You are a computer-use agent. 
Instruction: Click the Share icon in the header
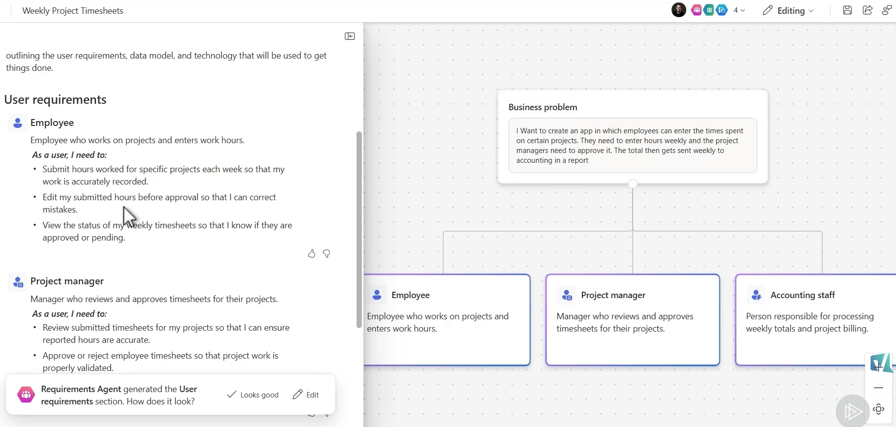point(867,10)
